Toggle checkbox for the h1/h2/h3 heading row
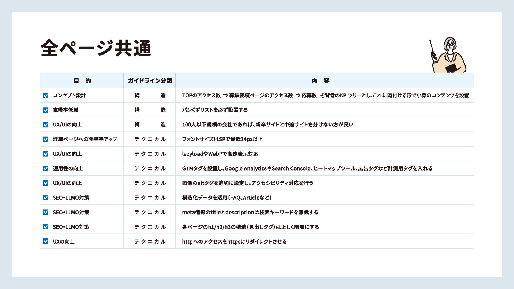The image size is (514, 289). (x=46, y=227)
